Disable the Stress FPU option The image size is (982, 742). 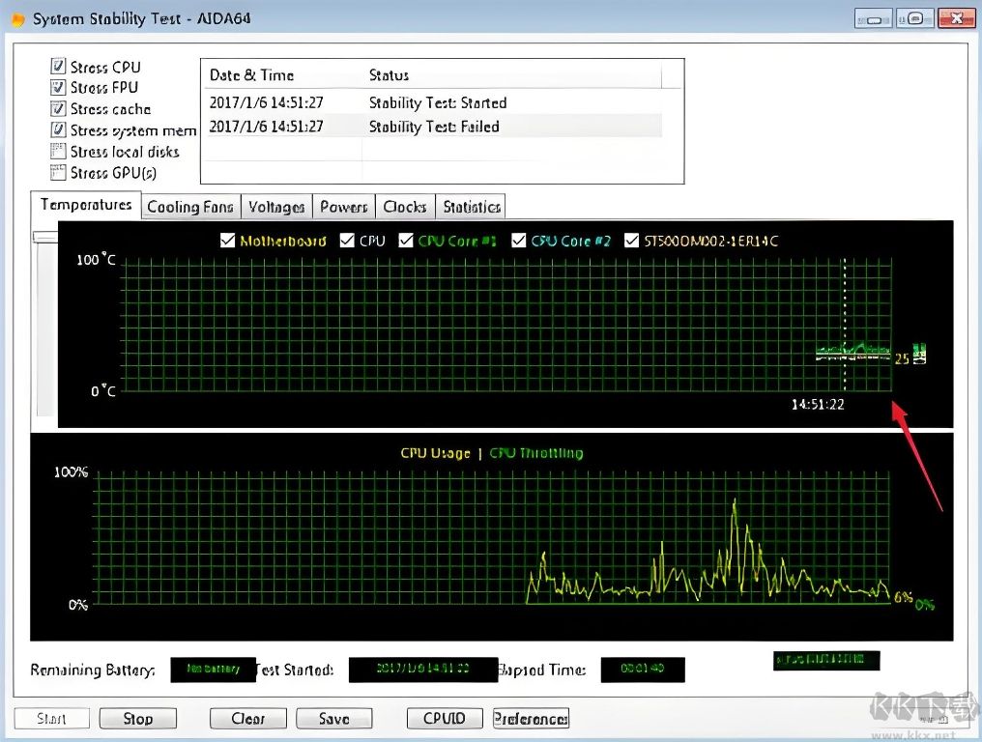click(x=58, y=88)
